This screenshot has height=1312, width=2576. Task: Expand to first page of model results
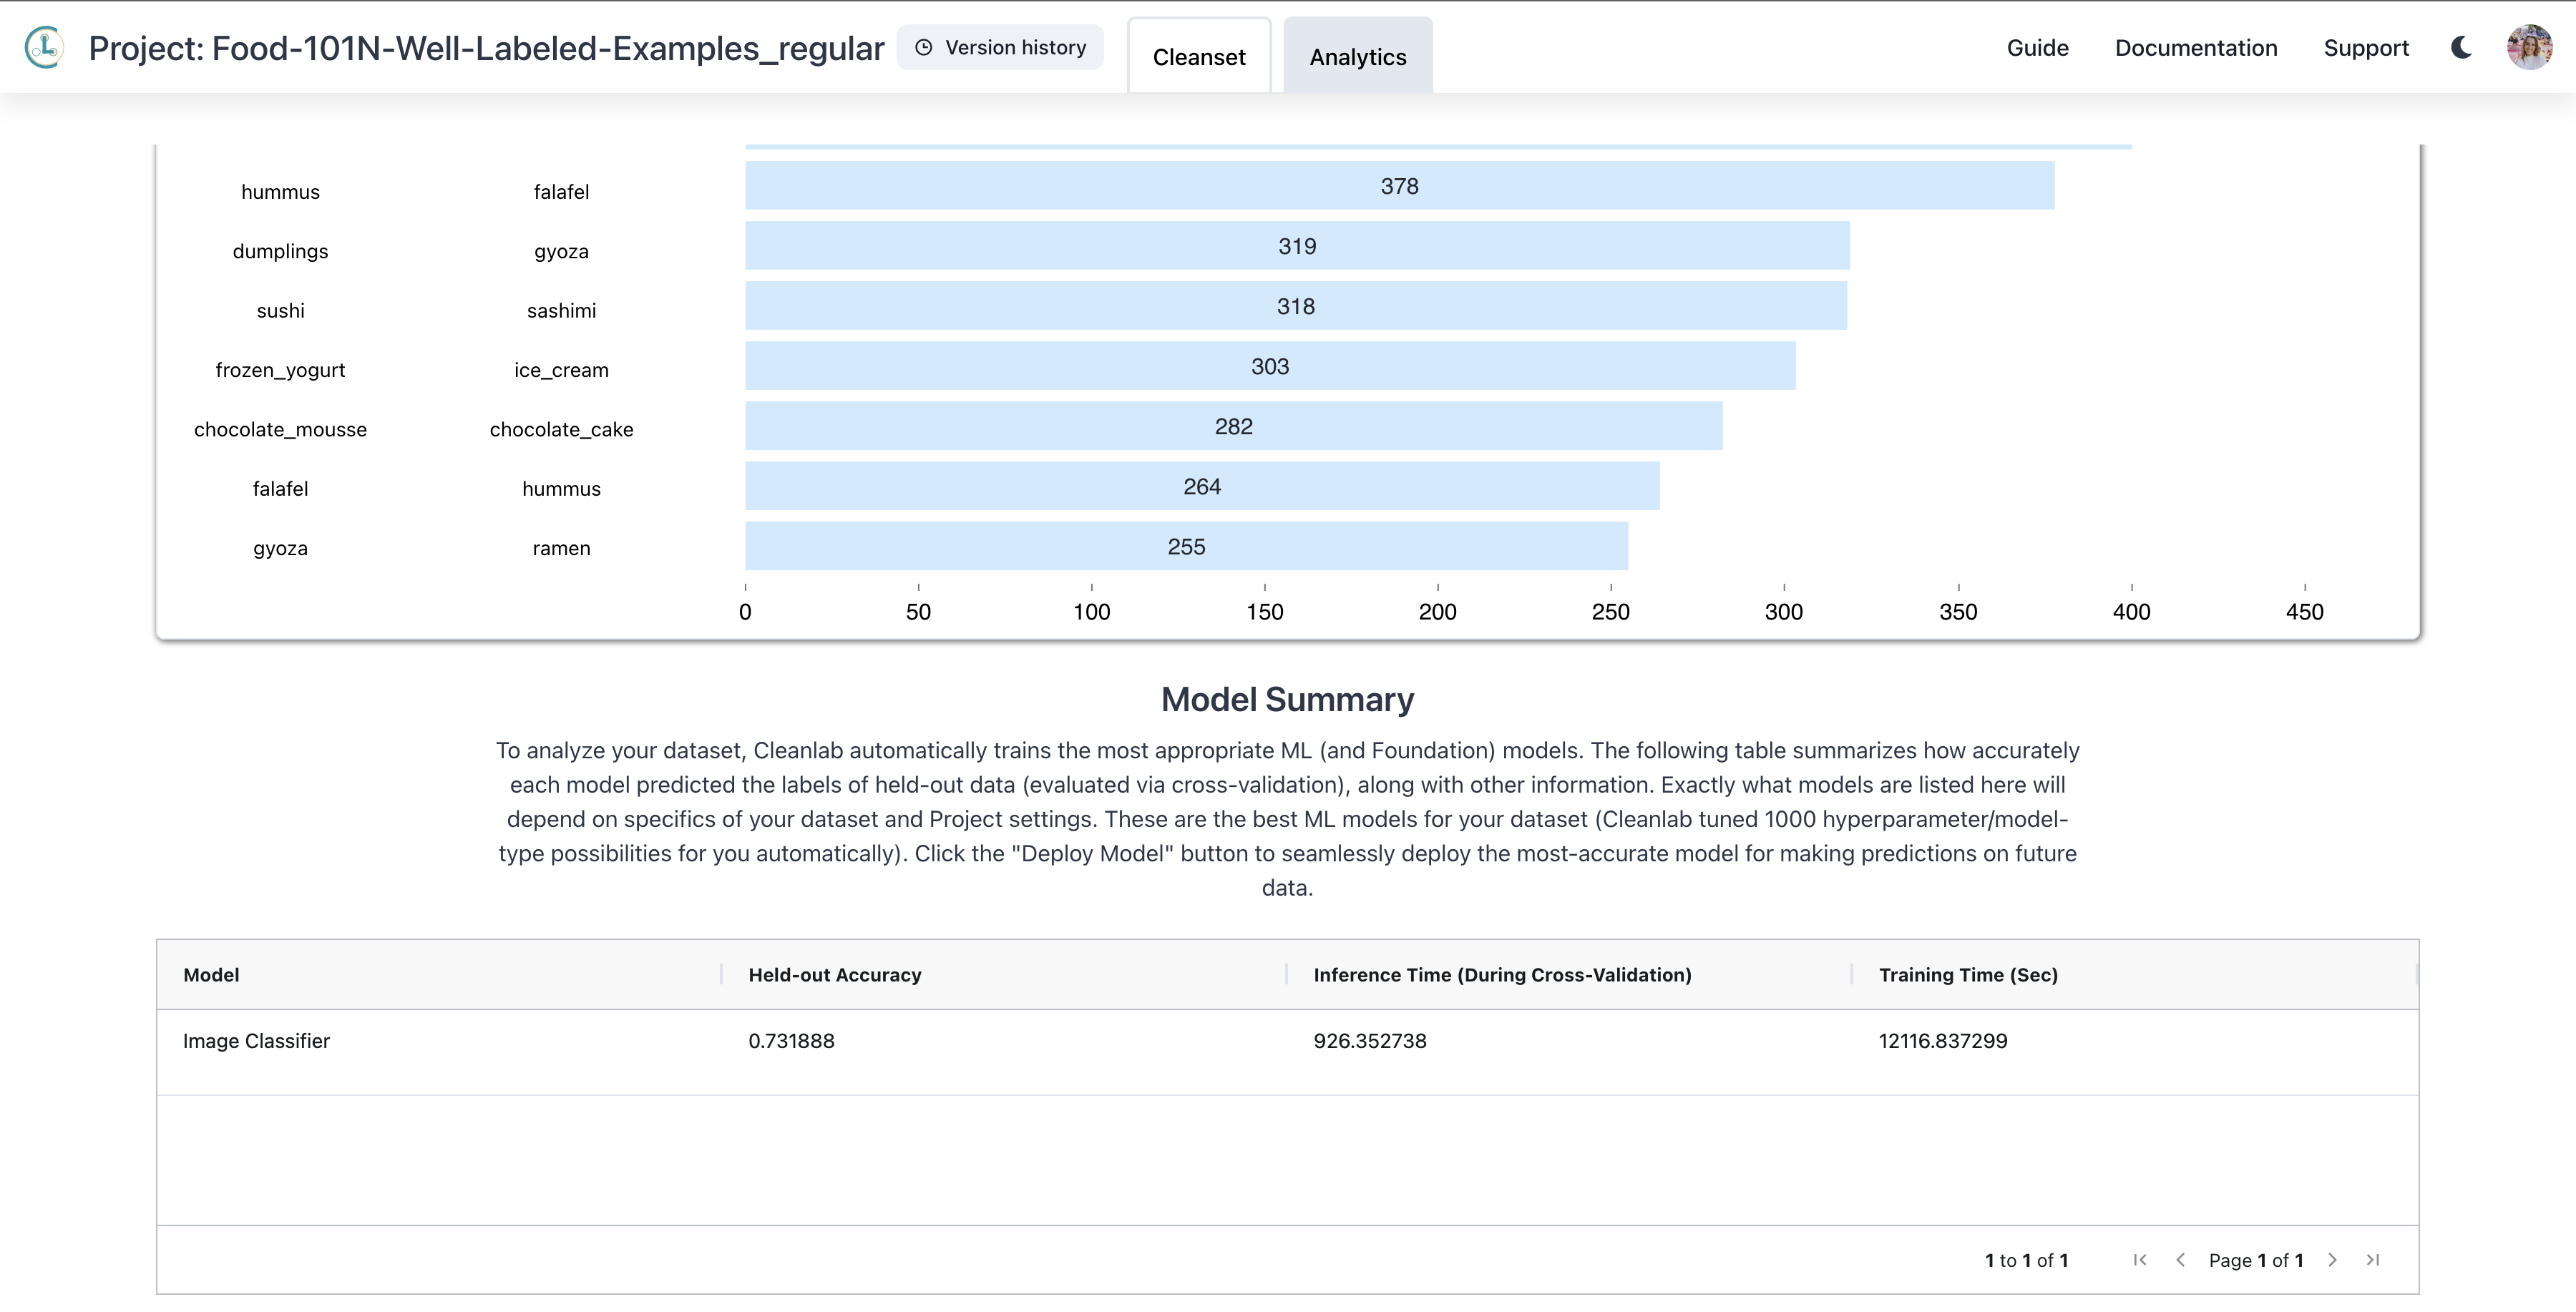pyautogui.click(x=2139, y=1260)
